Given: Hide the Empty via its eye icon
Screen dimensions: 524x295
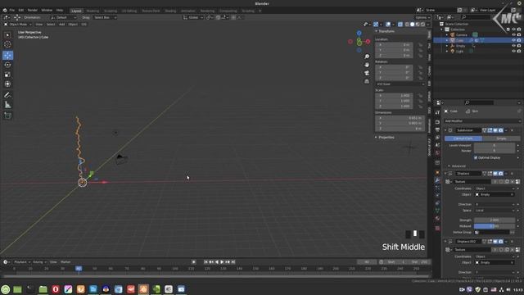Looking at the screenshot, I should 513,46.
